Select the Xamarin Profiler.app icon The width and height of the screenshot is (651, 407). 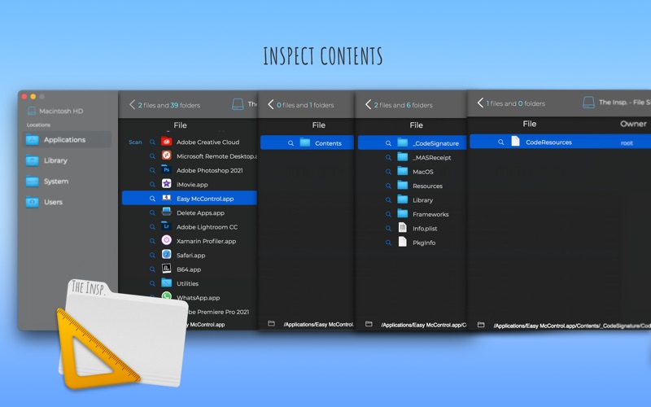[x=167, y=240]
